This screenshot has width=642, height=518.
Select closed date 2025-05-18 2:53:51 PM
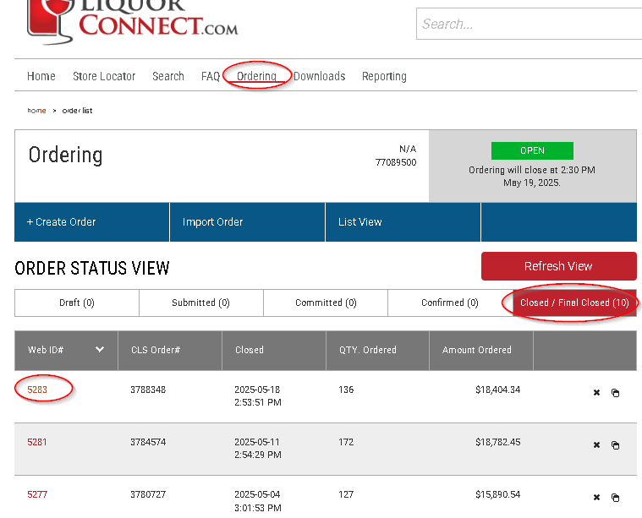tap(258, 396)
